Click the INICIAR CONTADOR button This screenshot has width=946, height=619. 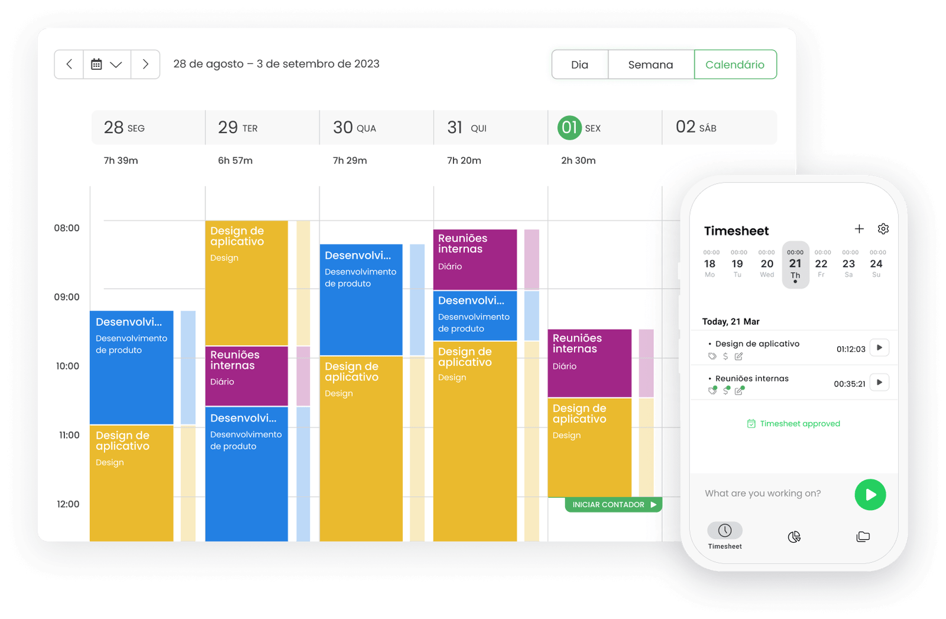(613, 505)
